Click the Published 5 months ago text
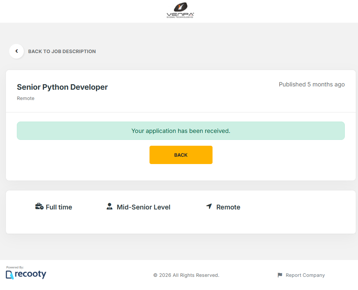This screenshot has width=358, height=290. click(x=311, y=85)
